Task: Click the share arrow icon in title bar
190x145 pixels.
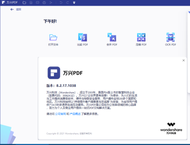Action: (x=51, y=2)
